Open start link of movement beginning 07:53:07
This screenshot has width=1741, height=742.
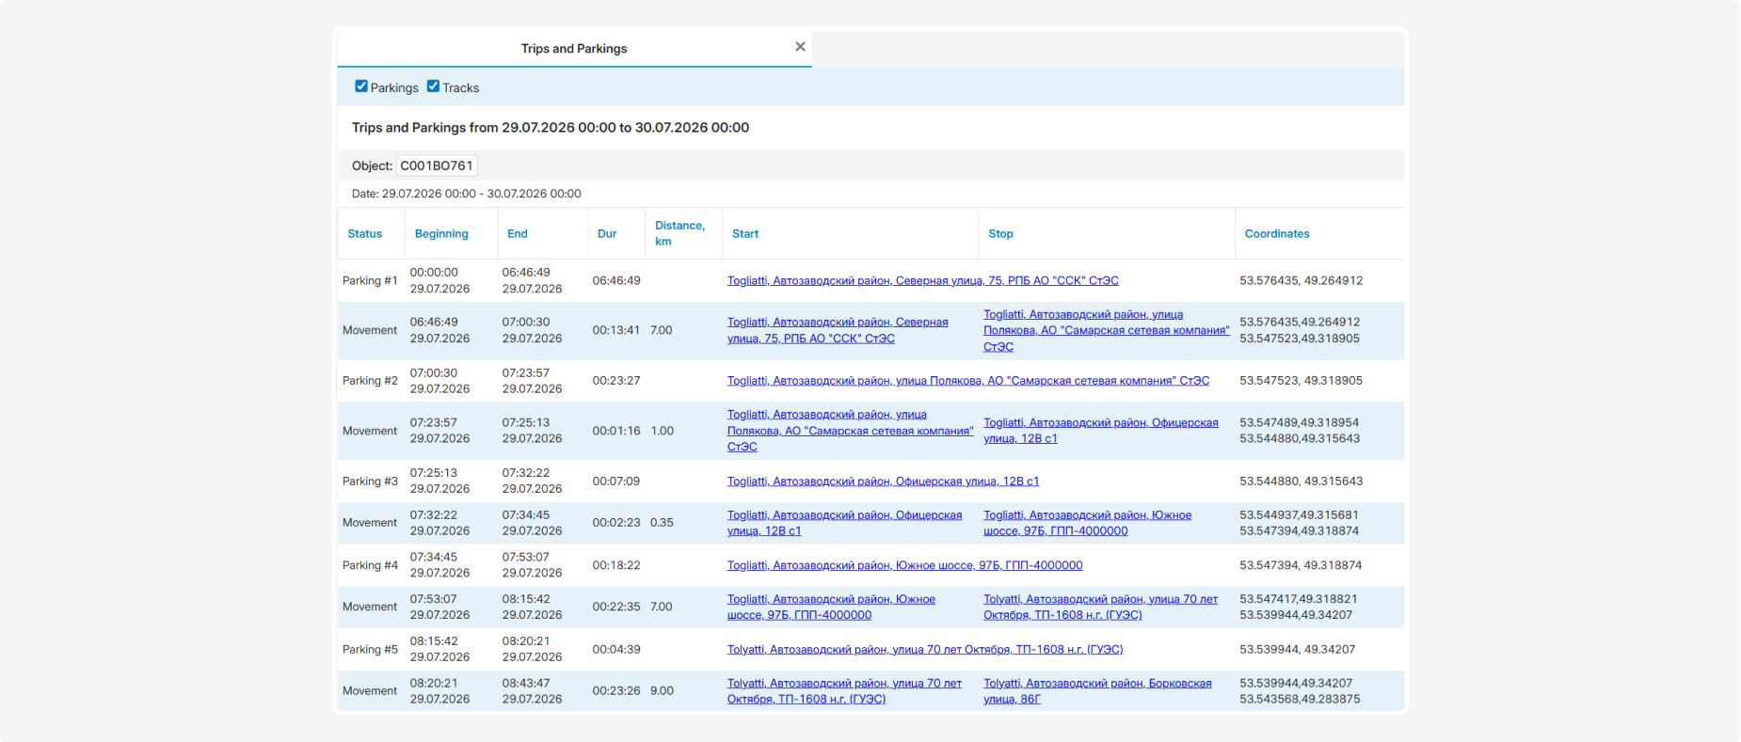point(831,607)
